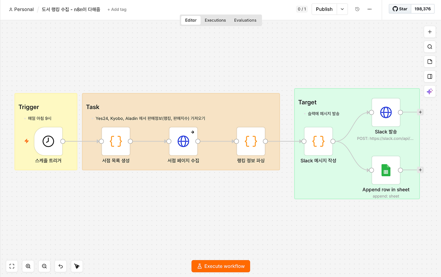The height and width of the screenshot is (277, 441).
Task: Click the '스케줄 트리거' node label
Action: pos(48,161)
